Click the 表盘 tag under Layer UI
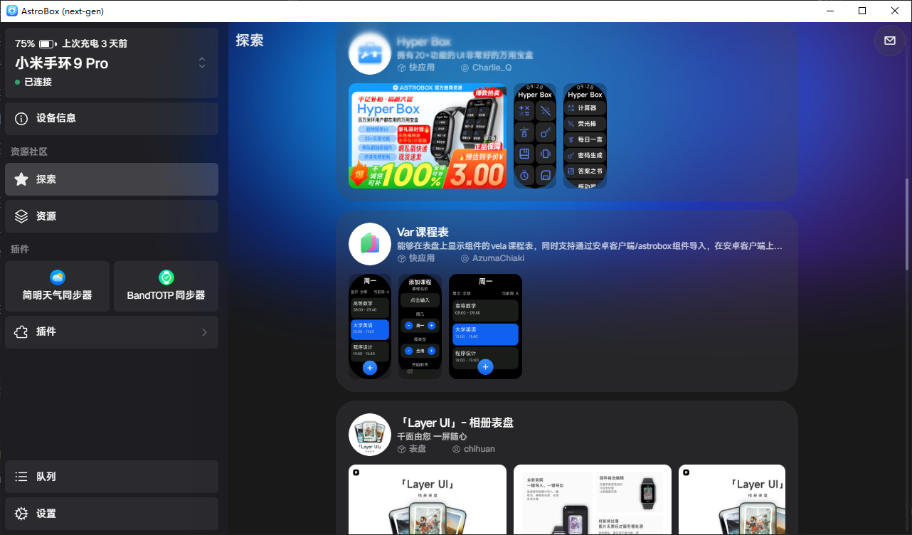Viewport: 912px width, 535px height. coord(418,449)
